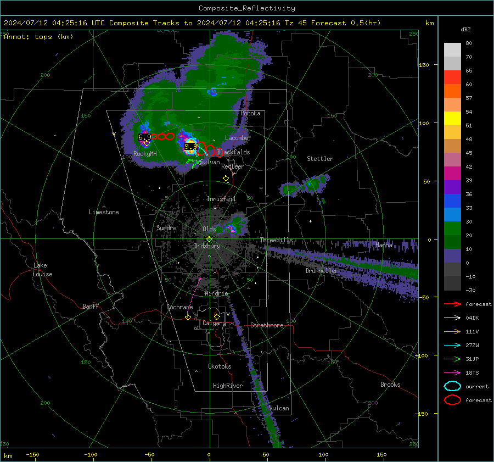
Task: Click the Didsbury label
Action: pos(207,246)
